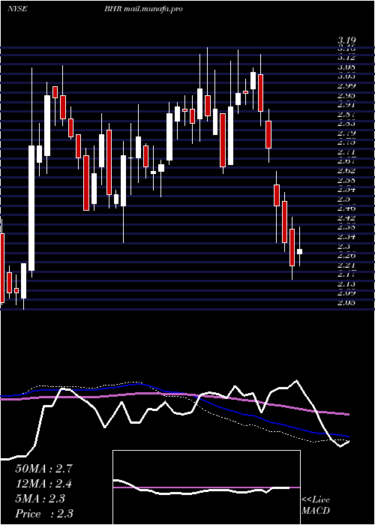Screen dimensions: 375x525
Task: Click the 2.05 price axis label
Action: pyautogui.click(x=346, y=303)
